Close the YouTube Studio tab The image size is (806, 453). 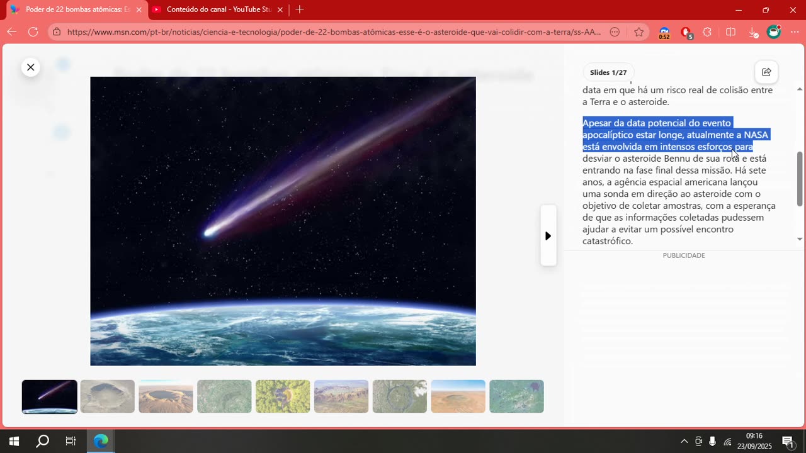280,9
